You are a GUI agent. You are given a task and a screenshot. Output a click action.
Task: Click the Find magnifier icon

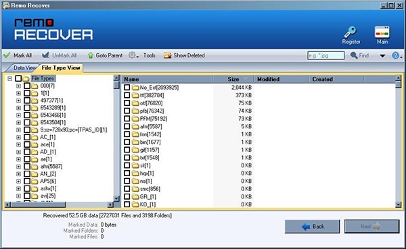(354, 55)
